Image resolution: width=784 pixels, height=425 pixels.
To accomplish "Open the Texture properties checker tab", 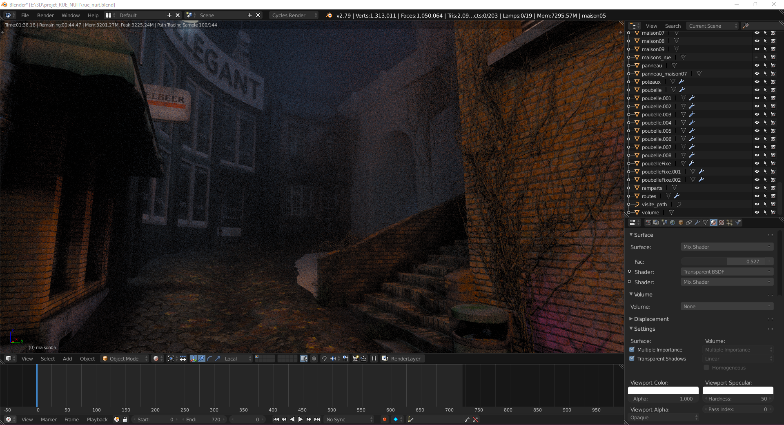I will [722, 223].
